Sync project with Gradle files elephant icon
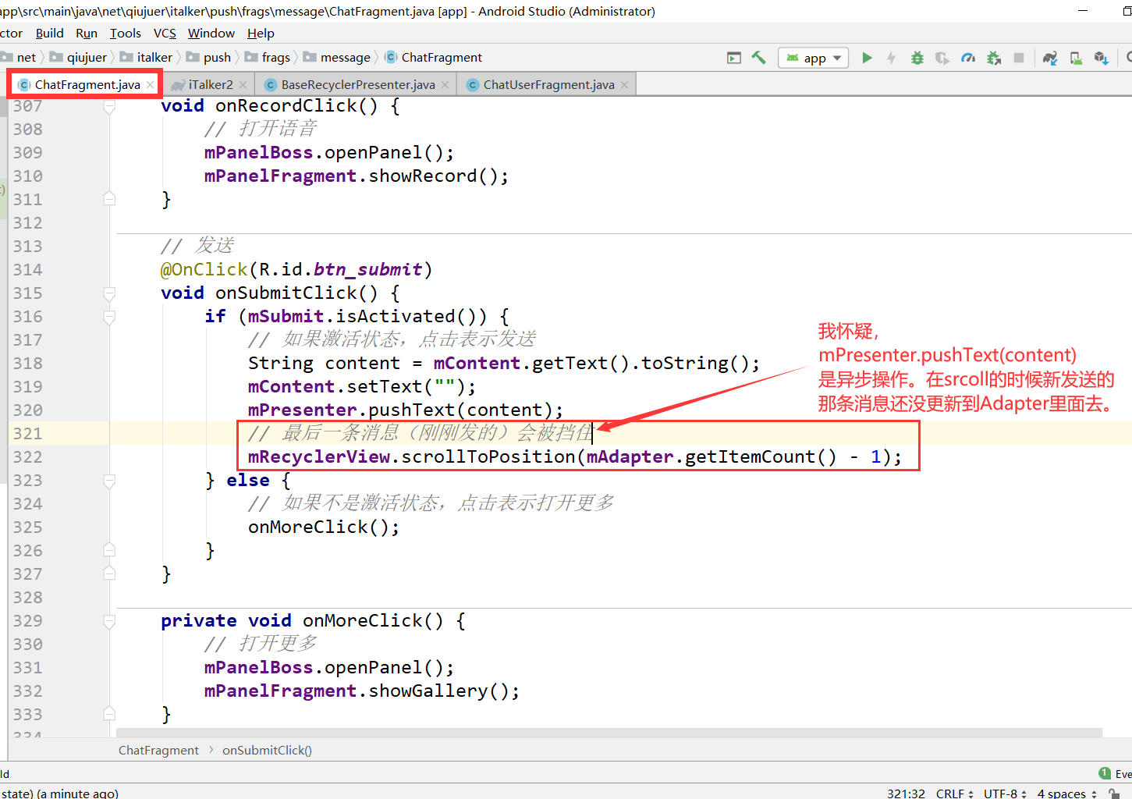The width and height of the screenshot is (1132, 799). (1050, 58)
